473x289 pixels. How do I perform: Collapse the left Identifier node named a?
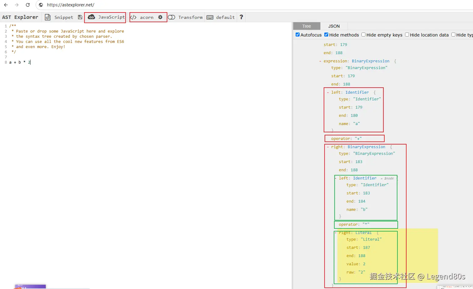(328, 92)
